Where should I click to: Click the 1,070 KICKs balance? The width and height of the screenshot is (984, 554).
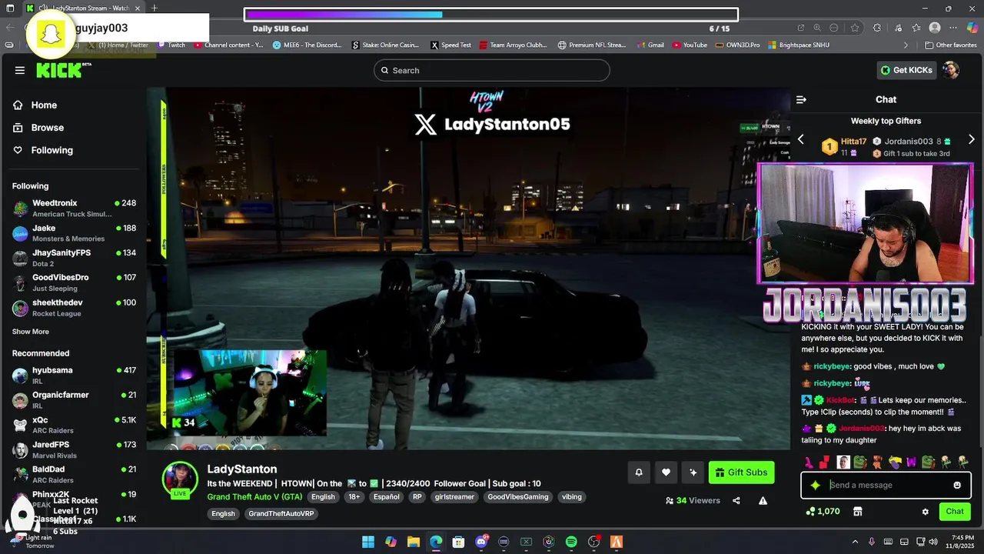(x=823, y=511)
